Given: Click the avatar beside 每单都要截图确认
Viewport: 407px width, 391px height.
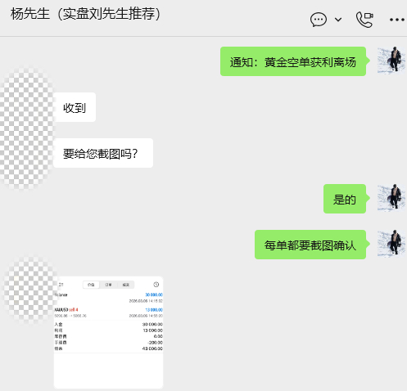Looking at the screenshot, I should click(391, 243).
